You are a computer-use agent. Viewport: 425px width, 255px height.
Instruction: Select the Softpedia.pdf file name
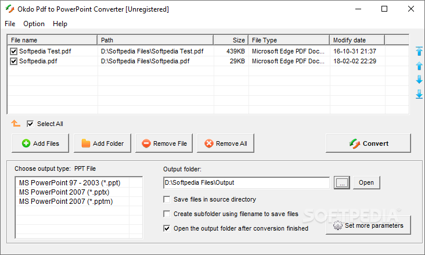38,62
